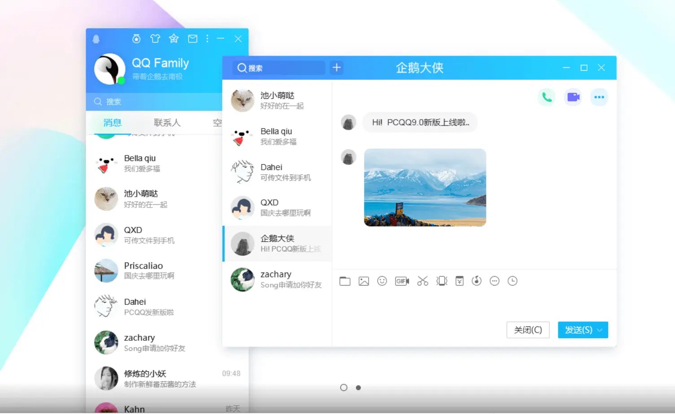
Task: Open the 发送(S) send options arrow
Action: (599, 330)
